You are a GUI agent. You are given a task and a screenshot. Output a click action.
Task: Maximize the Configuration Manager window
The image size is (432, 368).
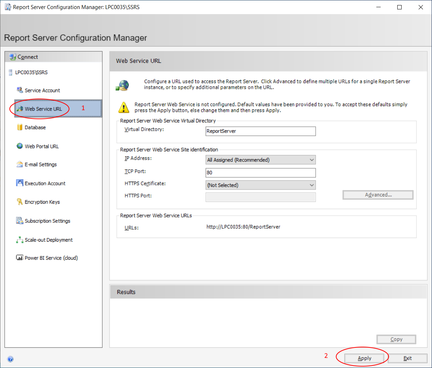point(399,7)
